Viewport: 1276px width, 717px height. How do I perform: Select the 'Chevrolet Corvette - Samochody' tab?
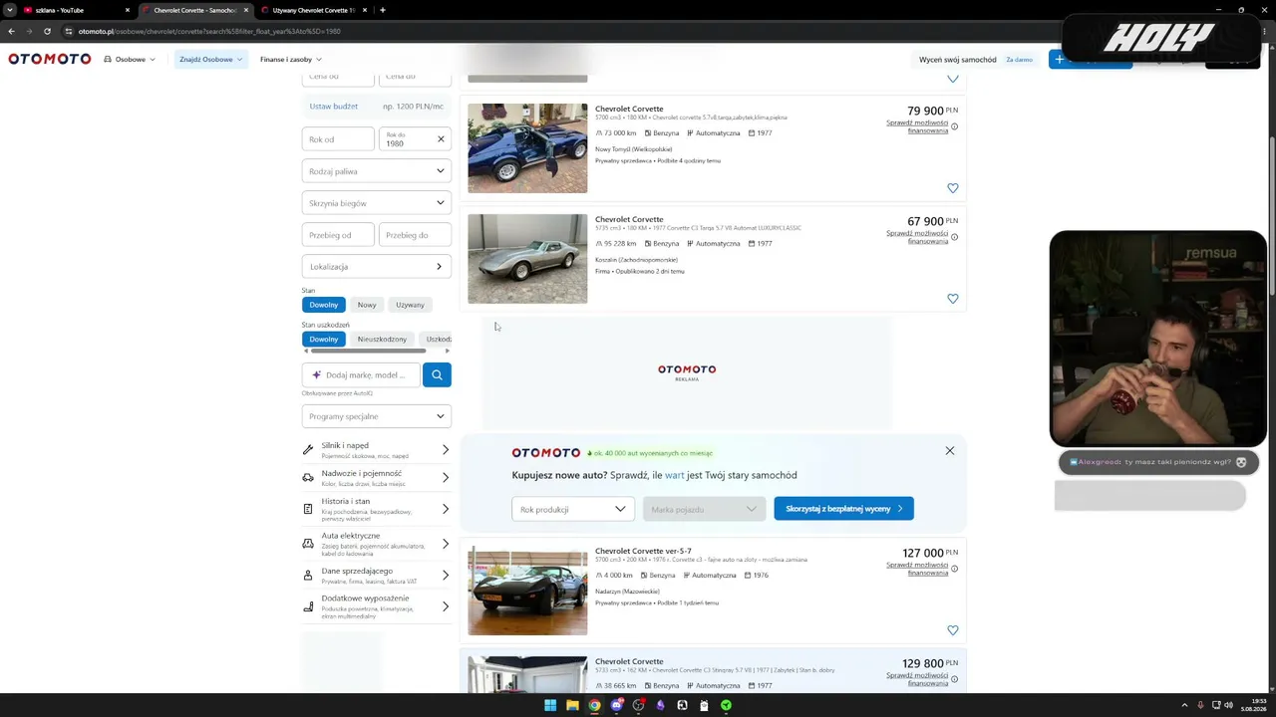point(194,10)
